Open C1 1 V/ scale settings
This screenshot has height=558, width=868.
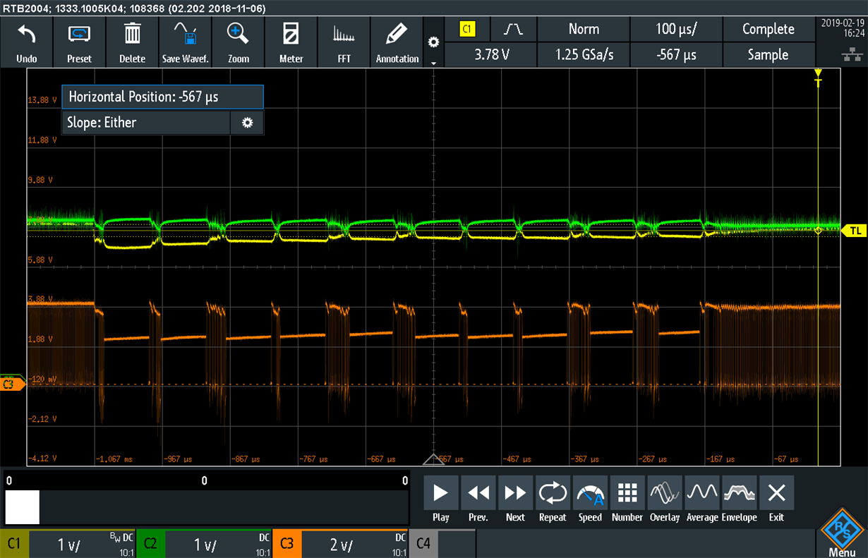click(82, 545)
